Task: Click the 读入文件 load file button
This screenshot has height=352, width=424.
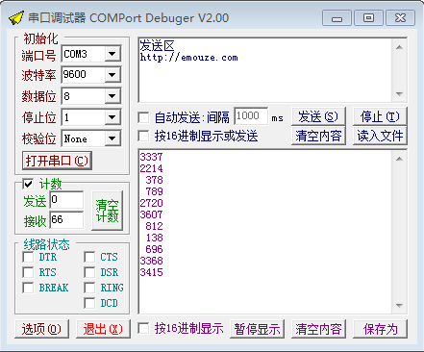Action: pos(380,136)
